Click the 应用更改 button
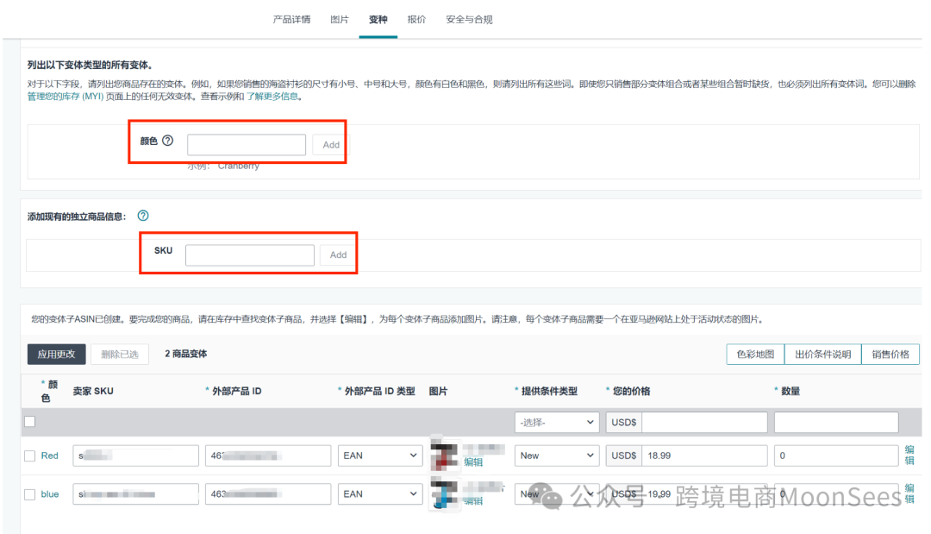 55,354
